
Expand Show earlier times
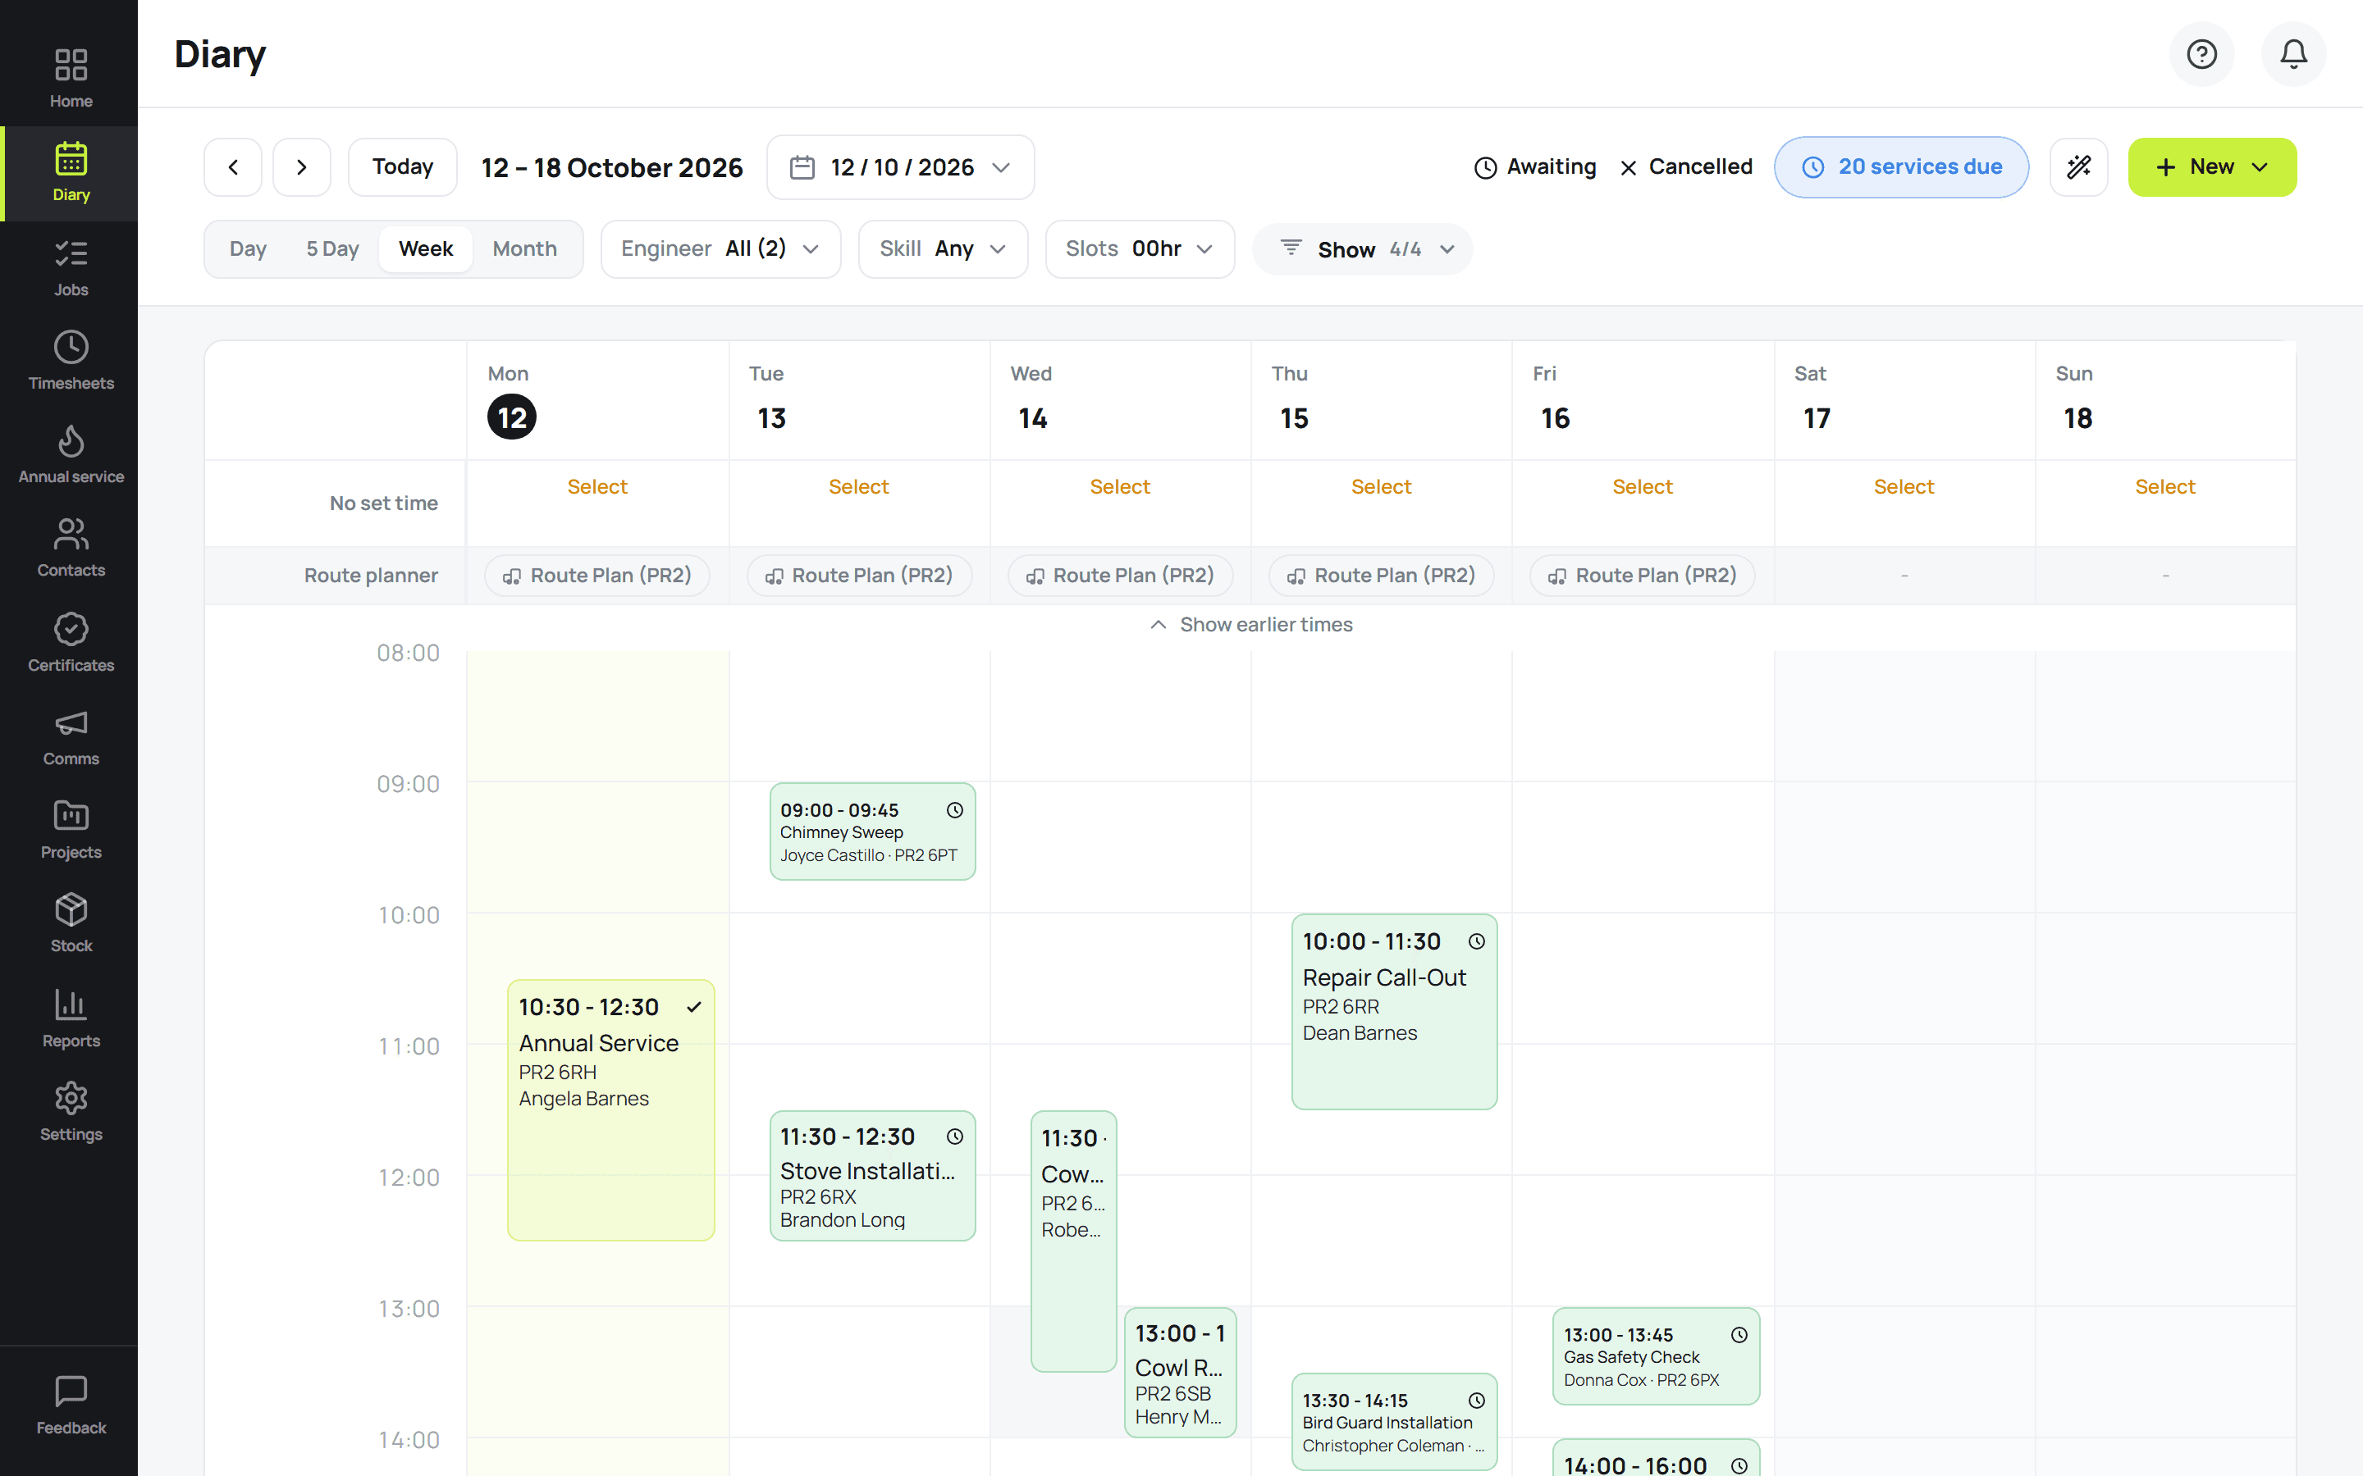1250,625
